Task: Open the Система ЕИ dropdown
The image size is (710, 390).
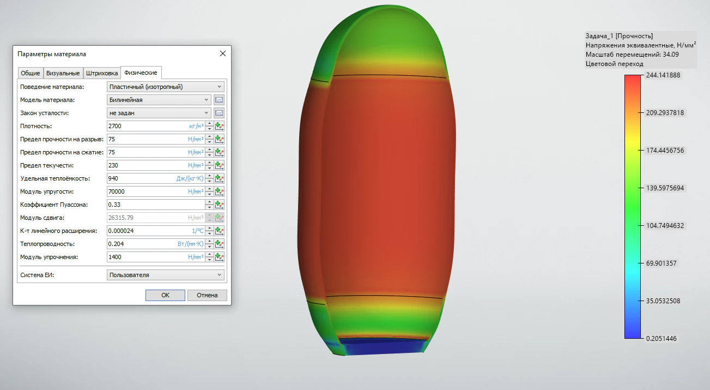Action: point(166,275)
